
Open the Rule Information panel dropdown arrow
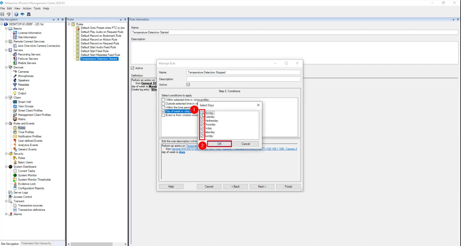453,20
